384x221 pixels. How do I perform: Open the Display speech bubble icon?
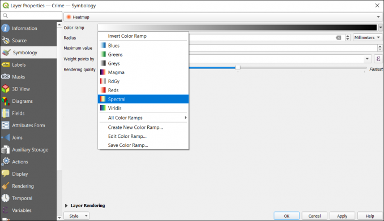(6, 174)
